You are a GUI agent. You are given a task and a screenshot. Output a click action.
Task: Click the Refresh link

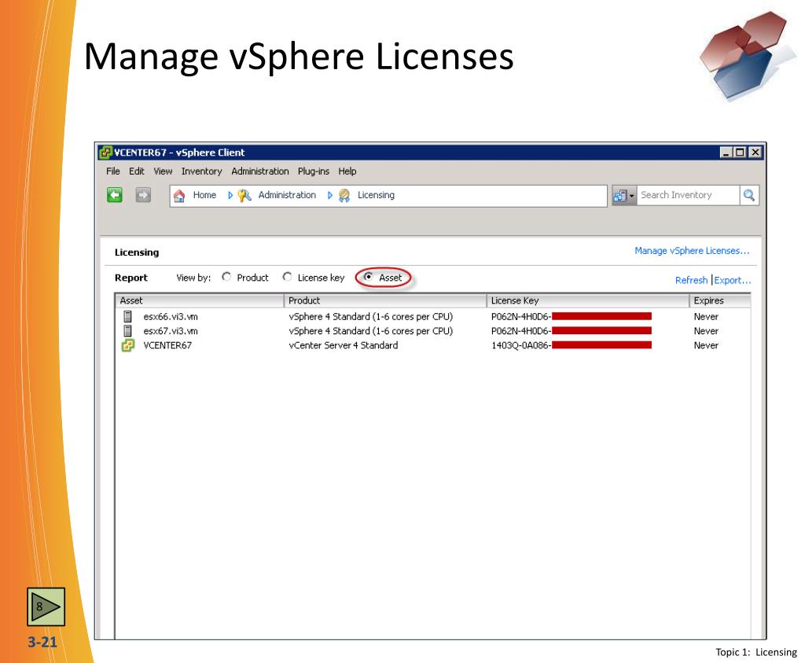pos(692,280)
